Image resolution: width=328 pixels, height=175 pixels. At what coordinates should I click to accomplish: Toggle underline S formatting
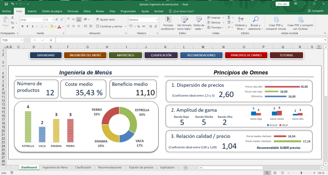33,26
